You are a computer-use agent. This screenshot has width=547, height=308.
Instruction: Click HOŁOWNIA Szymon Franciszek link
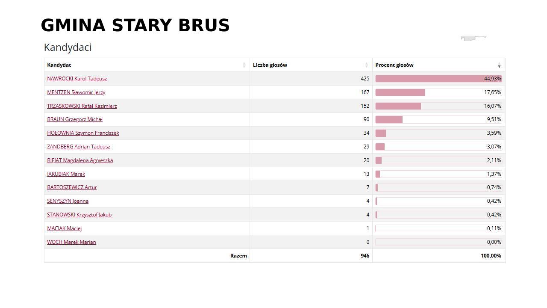[x=83, y=133]
